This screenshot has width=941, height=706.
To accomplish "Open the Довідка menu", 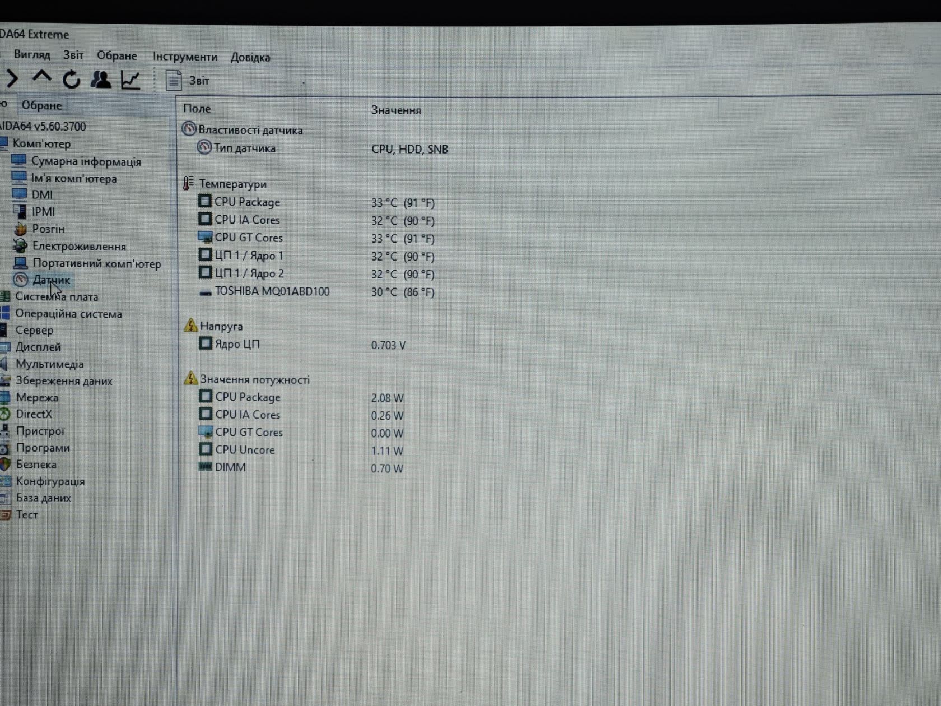I will point(250,57).
